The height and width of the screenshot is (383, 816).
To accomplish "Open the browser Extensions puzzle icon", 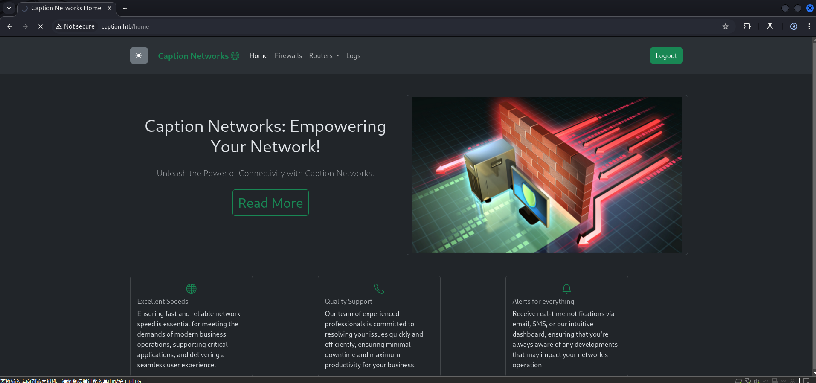I will pos(747,26).
